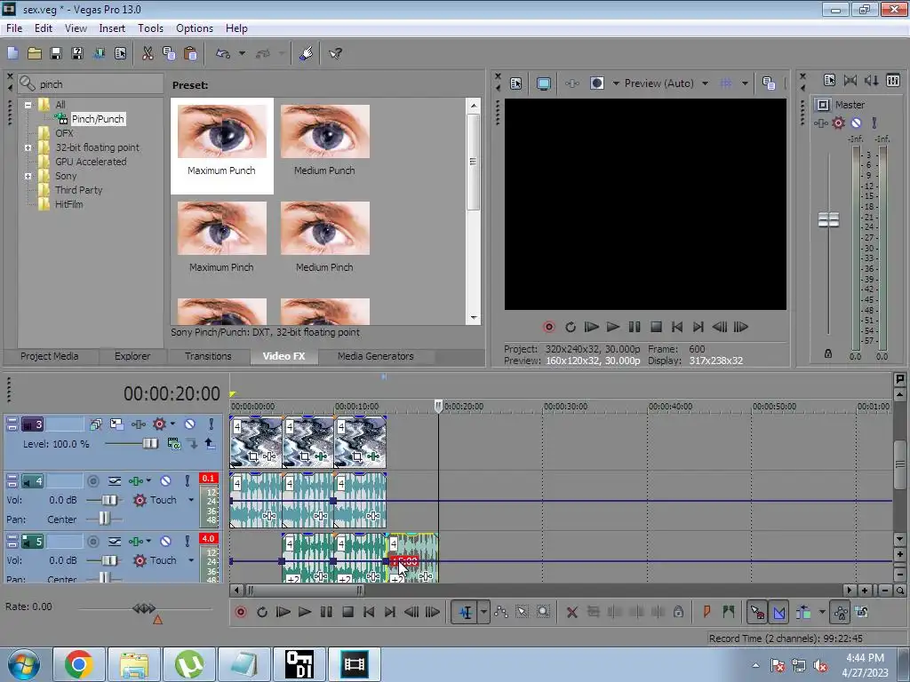Click track 3 Track Motion icon

116,424
